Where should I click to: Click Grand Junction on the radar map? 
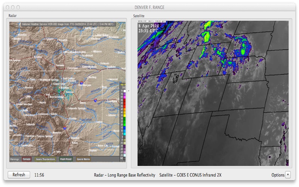point(24,104)
